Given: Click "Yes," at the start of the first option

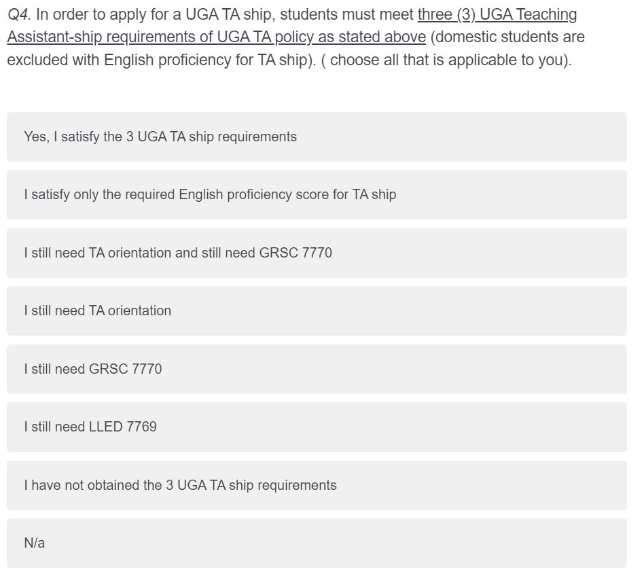Looking at the screenshot, I should [37, 137].
